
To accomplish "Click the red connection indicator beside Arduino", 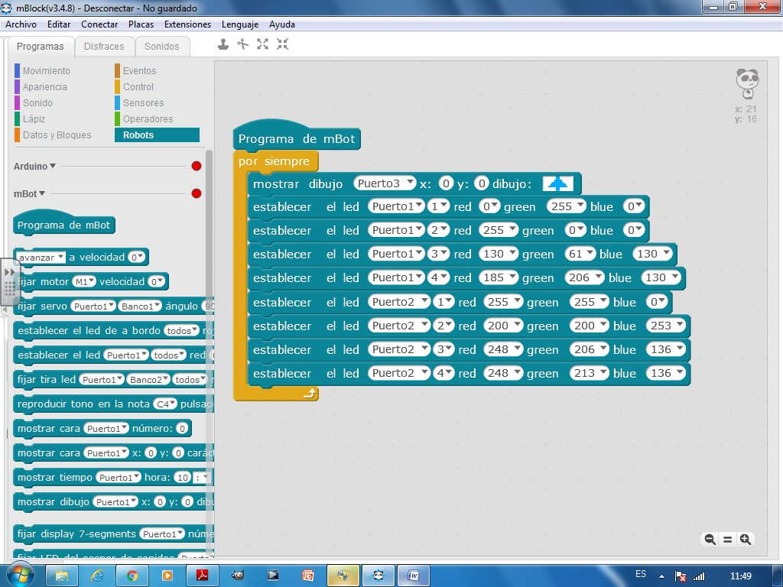I will click(196, 165).
